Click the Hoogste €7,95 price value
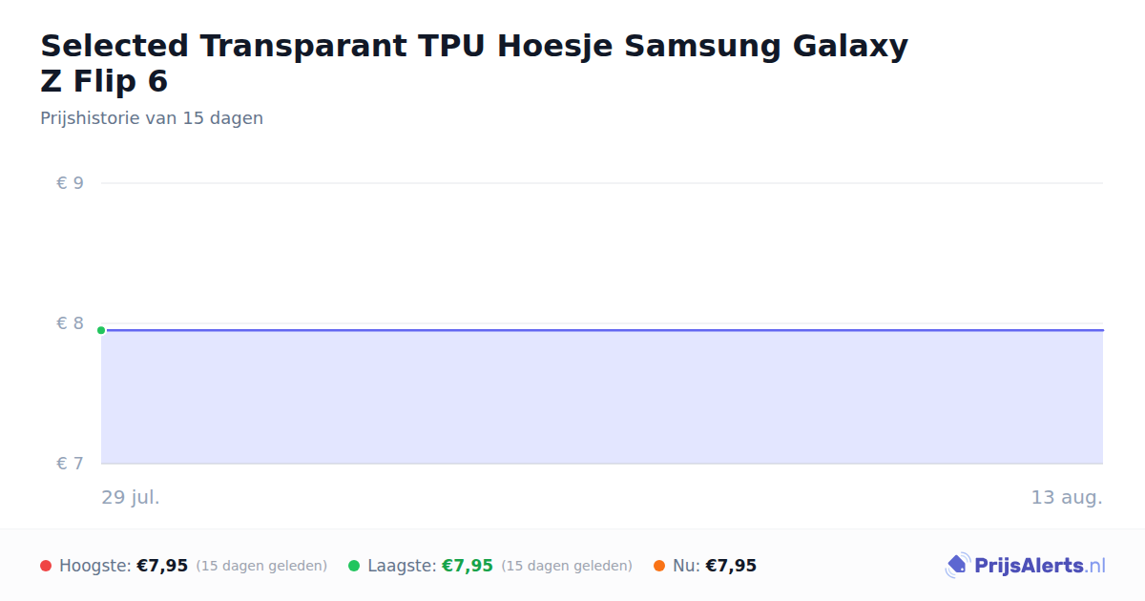Image resolution: width=1145 pixels, height=601 pixels. (162, 566)
